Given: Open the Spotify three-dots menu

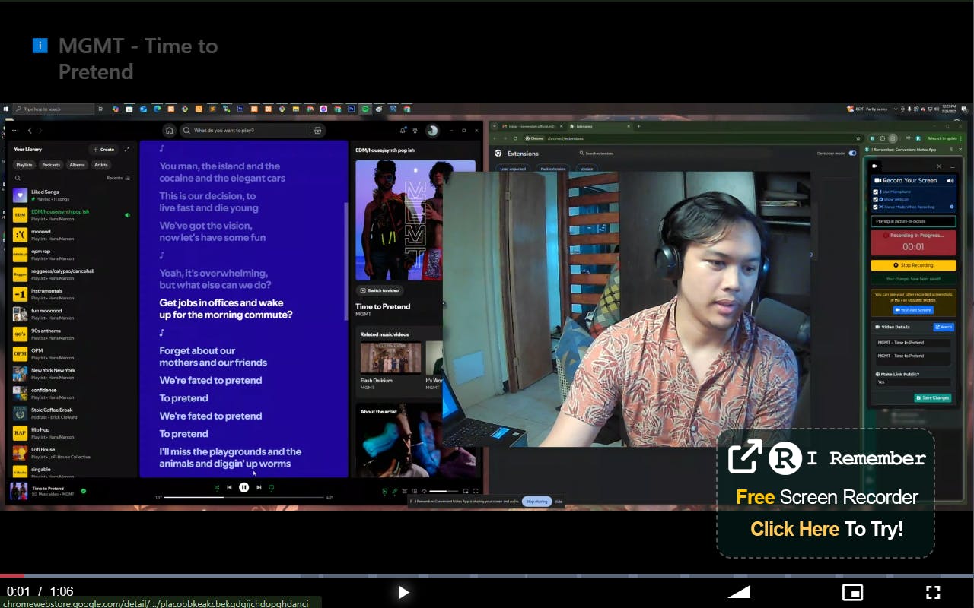Looking at the screenshot, I should click(17, 130).
